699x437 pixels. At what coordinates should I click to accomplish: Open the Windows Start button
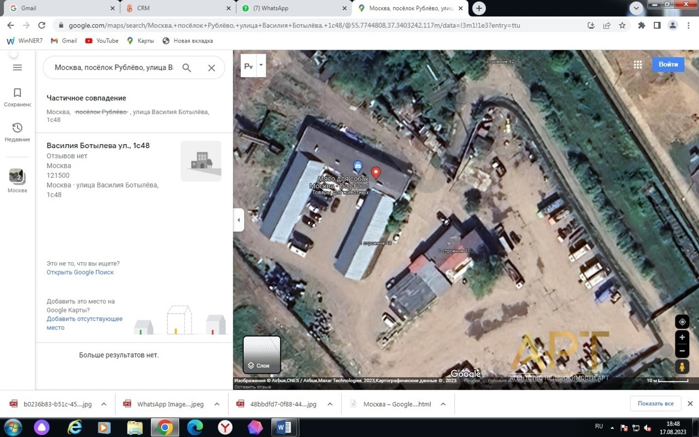click(x=13, y=427)
